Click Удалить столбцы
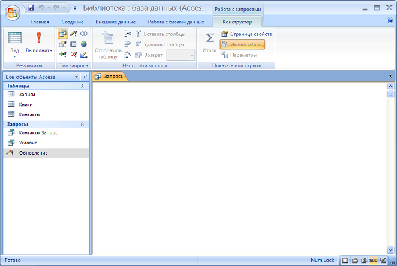This screenshot has width=397, height=266. (x=160, y=44)
